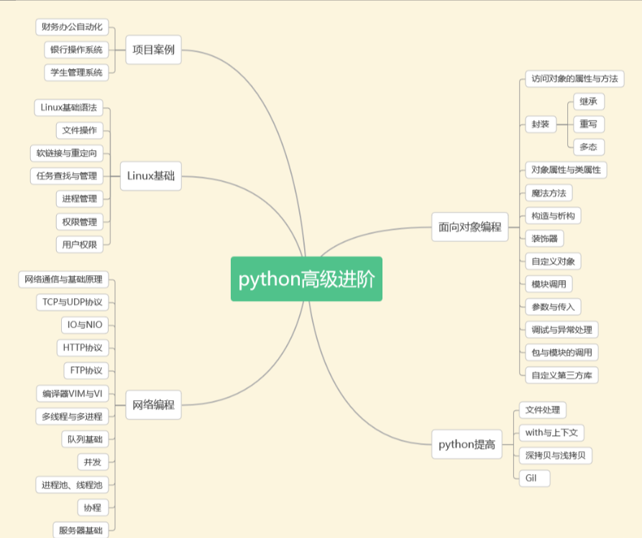Image resolution: width=642 pixels, height=538 pixels.
Task: Select the 学生管理系统 node
Action: [x=76, y=73]
